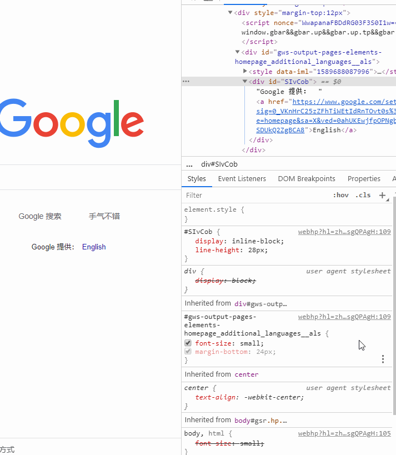Click the display: inline-block value

(258, 241)
